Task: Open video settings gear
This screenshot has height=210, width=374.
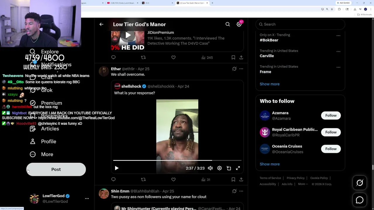Action: (219, 168)
